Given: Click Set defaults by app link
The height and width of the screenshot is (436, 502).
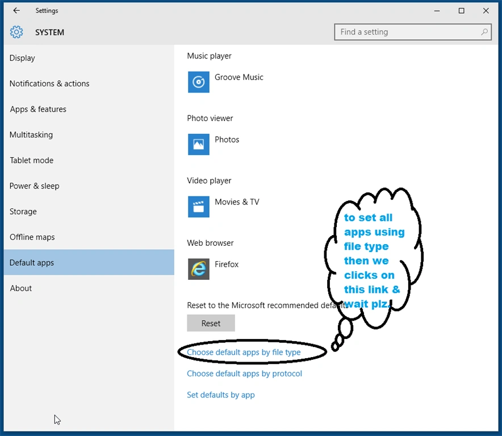Looking at the screenshot, I should pos(221,395).
